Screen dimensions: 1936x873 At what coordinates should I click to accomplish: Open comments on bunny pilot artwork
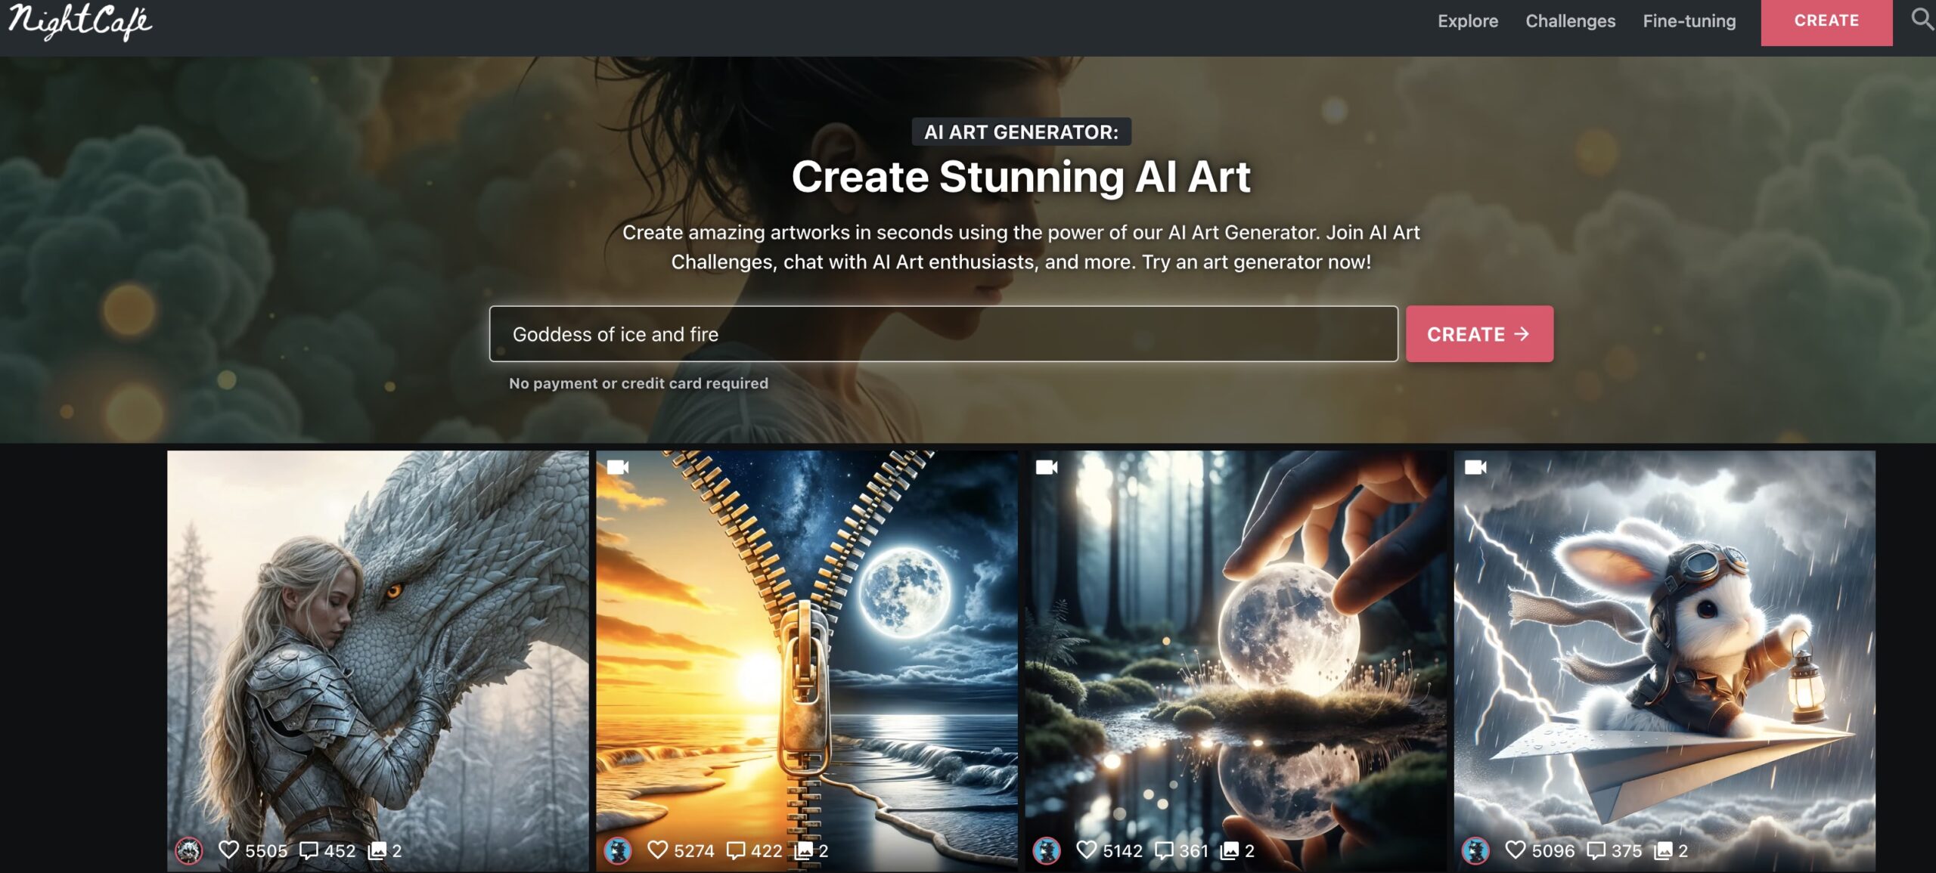1595,850
